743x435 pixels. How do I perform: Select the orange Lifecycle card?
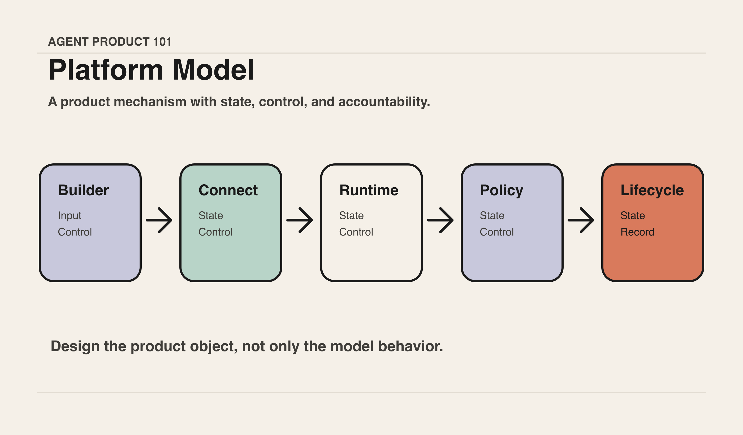(653, 223)
